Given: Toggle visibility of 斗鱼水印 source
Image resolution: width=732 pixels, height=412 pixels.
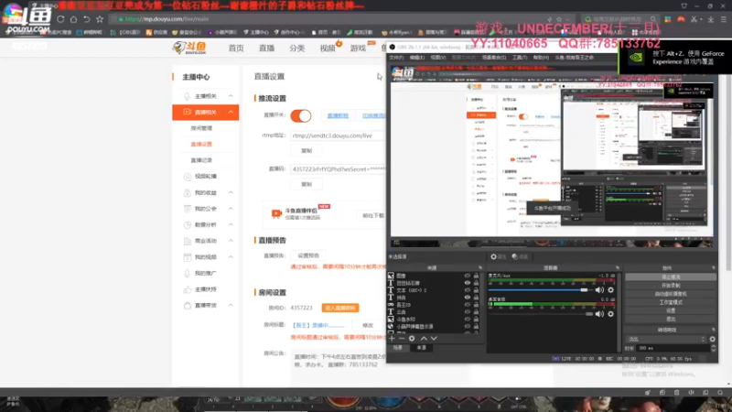Looking at the screenshot, I should [x=468, y=319].
